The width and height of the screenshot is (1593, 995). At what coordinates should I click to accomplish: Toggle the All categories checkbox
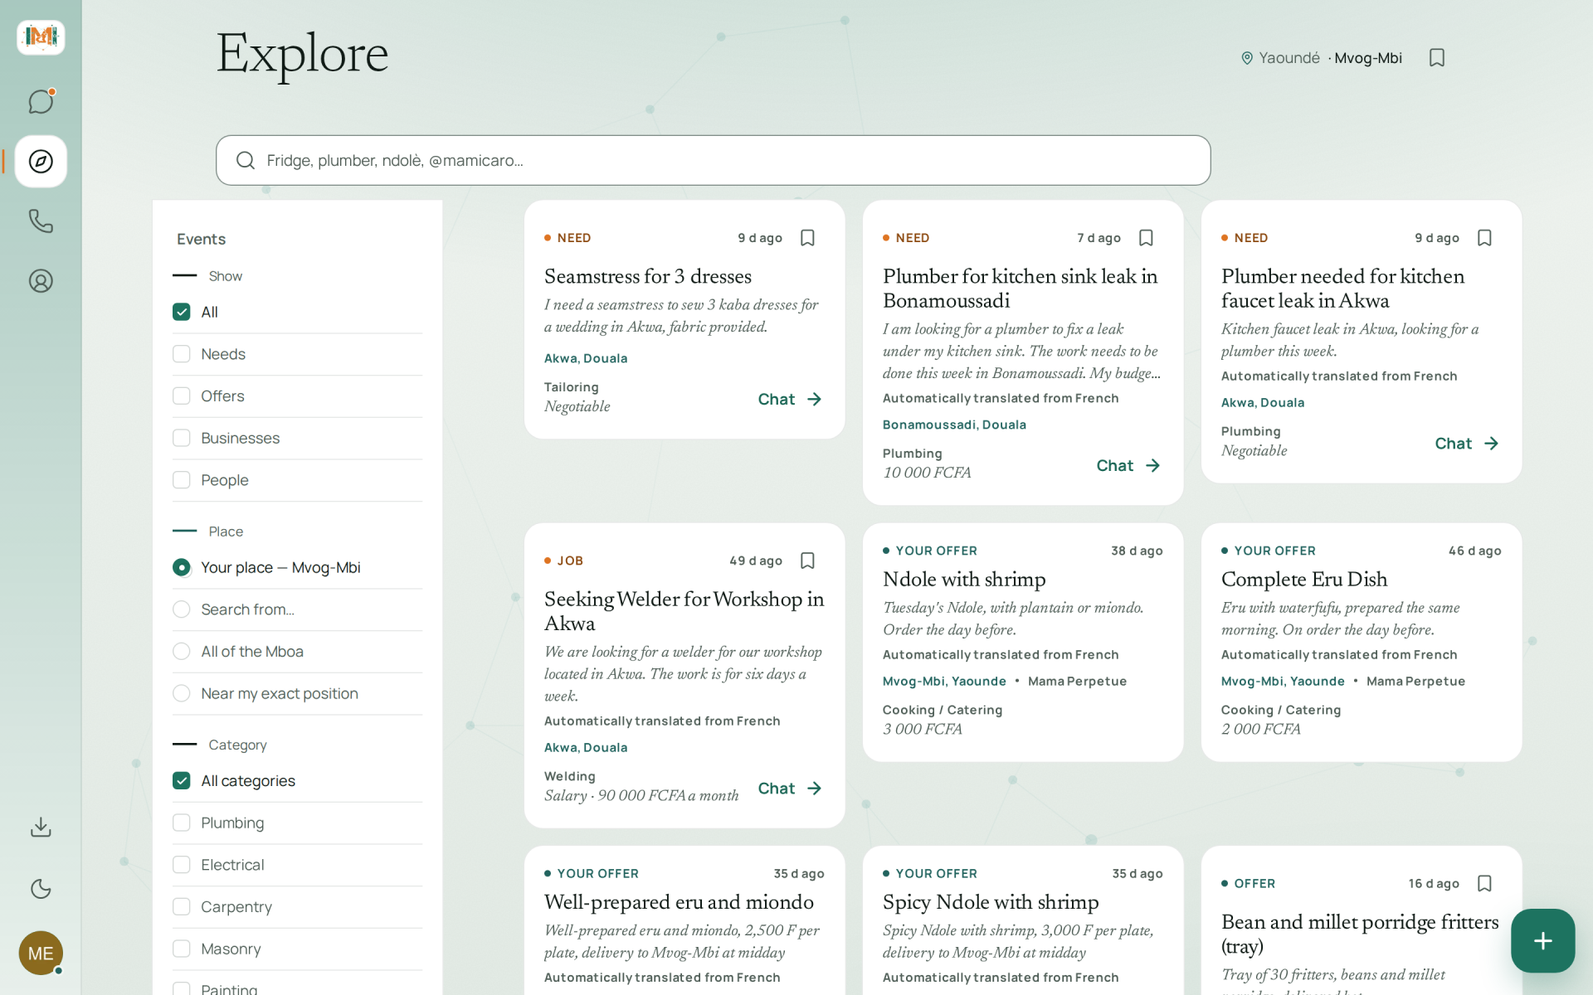coord(181,780)
